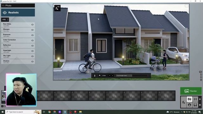Click the top small icon right of preview
Screen dimensions: 203x114
pyautogui.click(x=200, y=72)
